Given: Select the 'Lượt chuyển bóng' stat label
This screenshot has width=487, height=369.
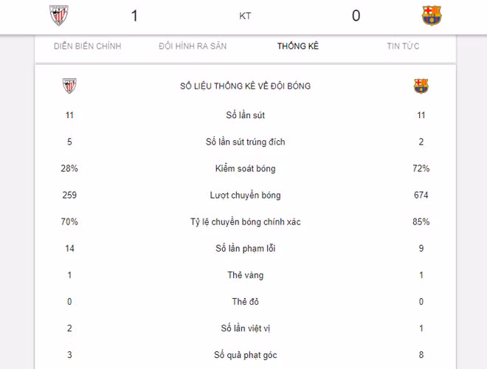Looking at the screenshot, I should pos(246,196).
